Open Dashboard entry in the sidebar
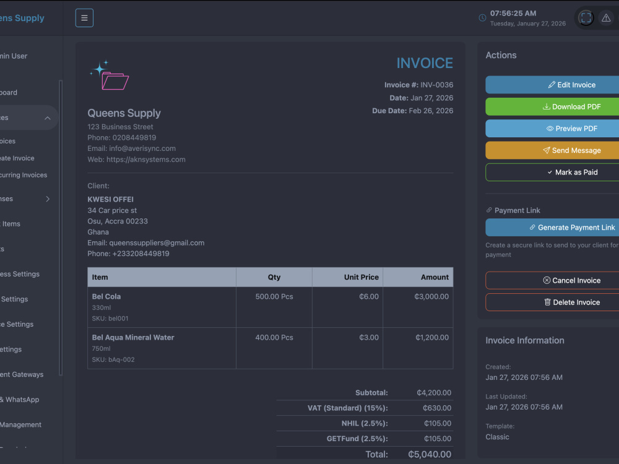Viewport: 619px width, 464px height. (9, 93)
